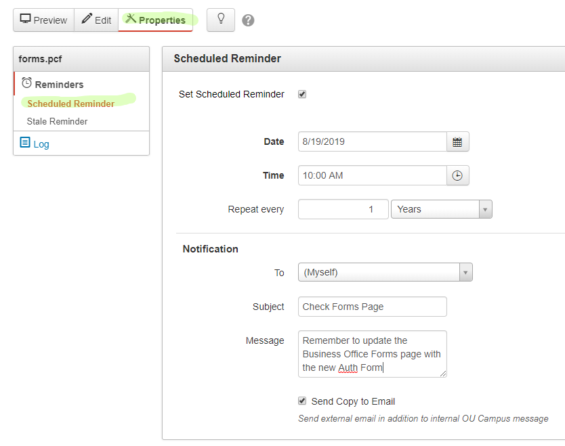Viewport: 565px width, 446px height.
Task: Open the To recipient (Myself) dropdown
Action: coord(385,272)
